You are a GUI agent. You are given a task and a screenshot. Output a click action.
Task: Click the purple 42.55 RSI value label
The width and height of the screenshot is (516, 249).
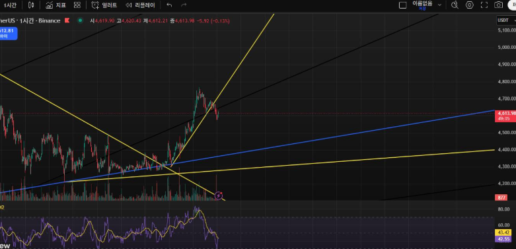(x=504, y=239)
